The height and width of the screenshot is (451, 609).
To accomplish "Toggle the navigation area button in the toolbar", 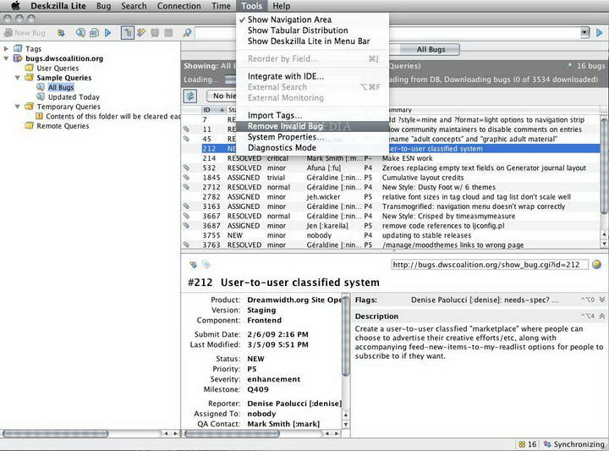I will pyautogui.click(x=128, y=33).
